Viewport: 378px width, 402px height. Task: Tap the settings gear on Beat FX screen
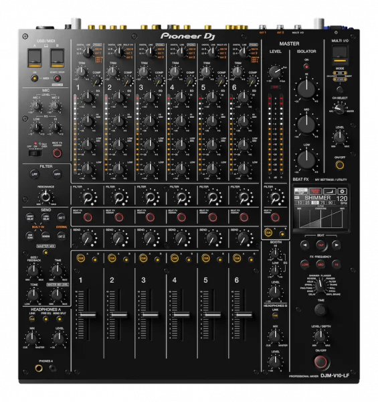pos(342,191)
